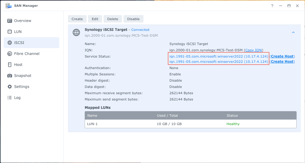Click the Maximum send segment bytes value
The image size is (305, 163).
click(x=181, y=99)
